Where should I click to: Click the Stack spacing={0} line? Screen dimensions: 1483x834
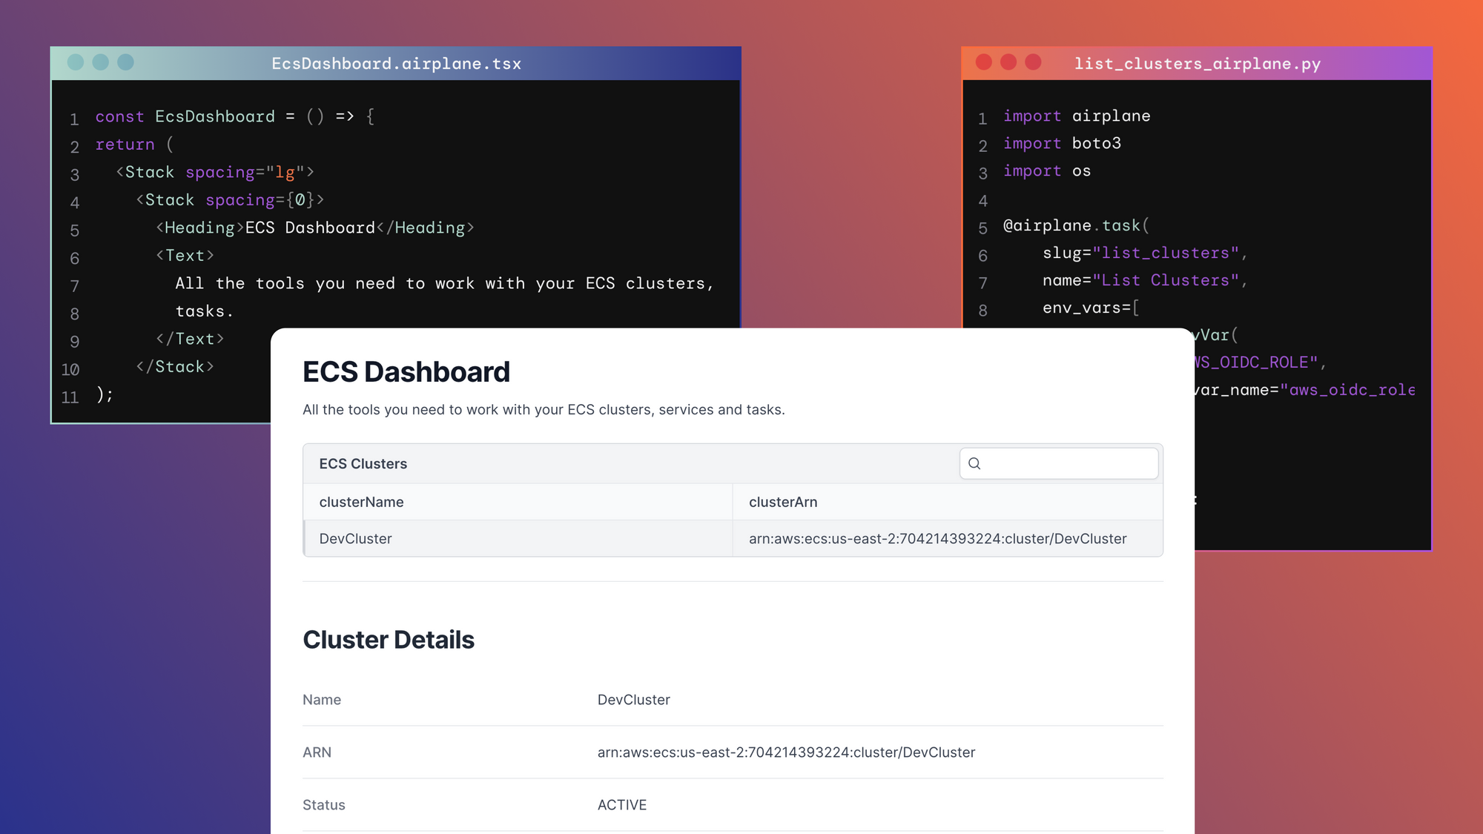[x=230, y=200]
